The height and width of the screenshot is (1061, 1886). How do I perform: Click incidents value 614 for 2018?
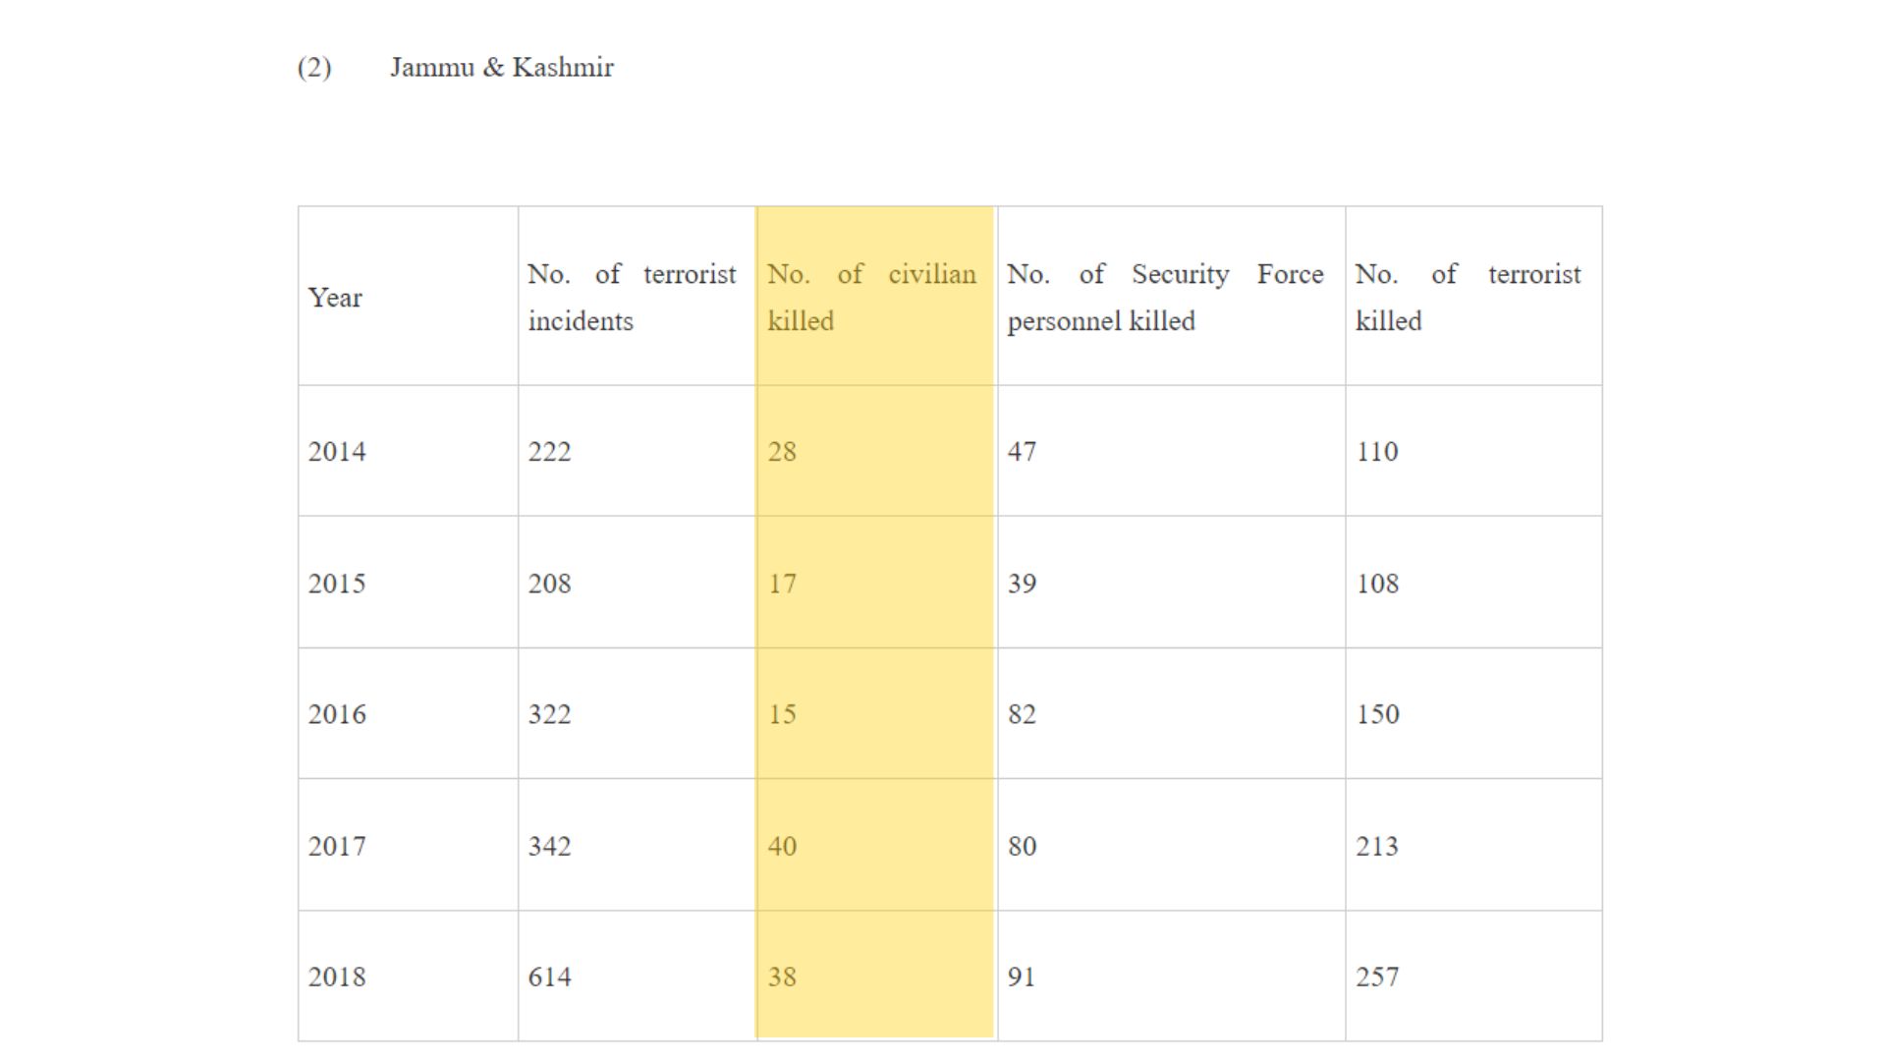pos(549,977)
